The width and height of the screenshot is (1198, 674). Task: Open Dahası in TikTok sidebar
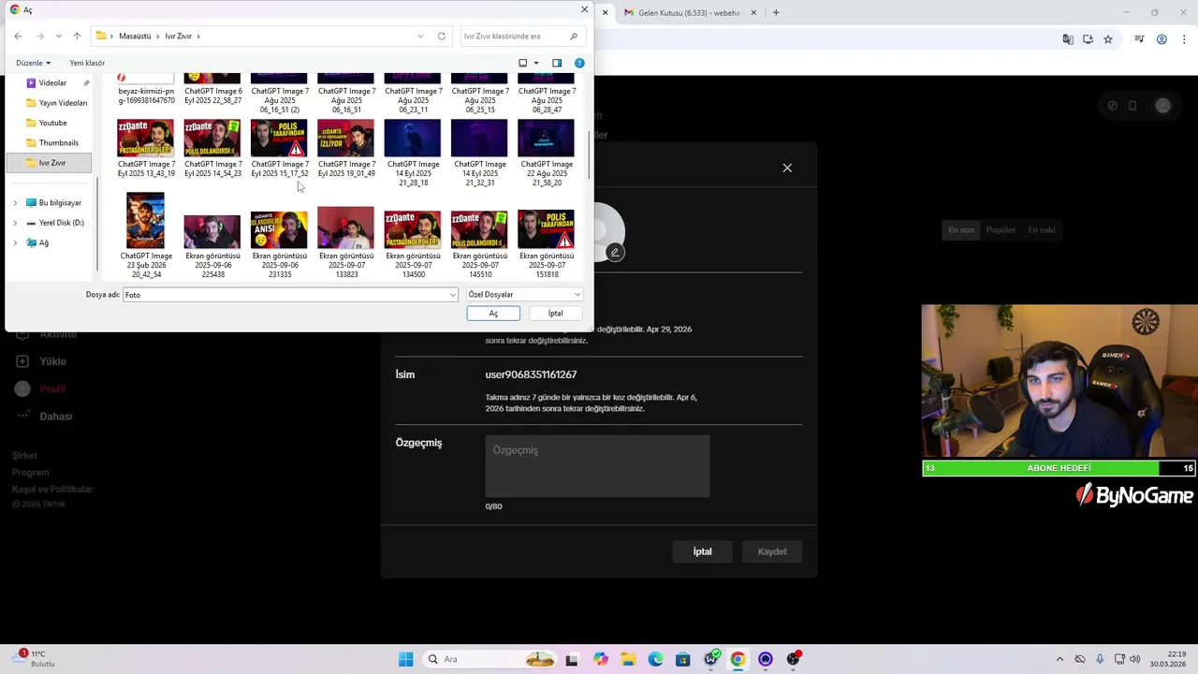[55, 417]
